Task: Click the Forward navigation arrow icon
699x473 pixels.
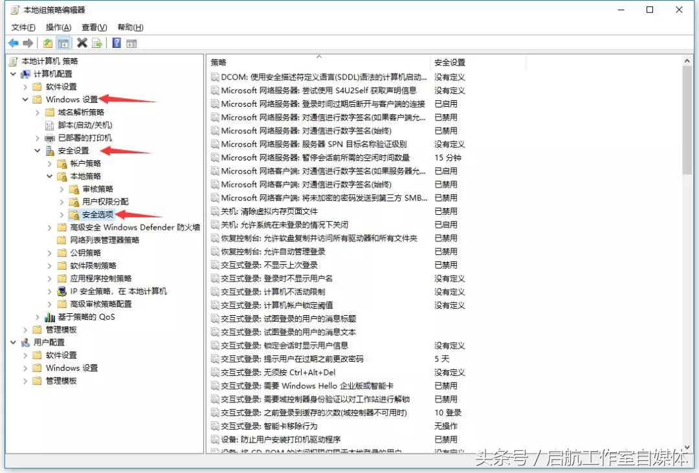Action: [x=28, y=43]
